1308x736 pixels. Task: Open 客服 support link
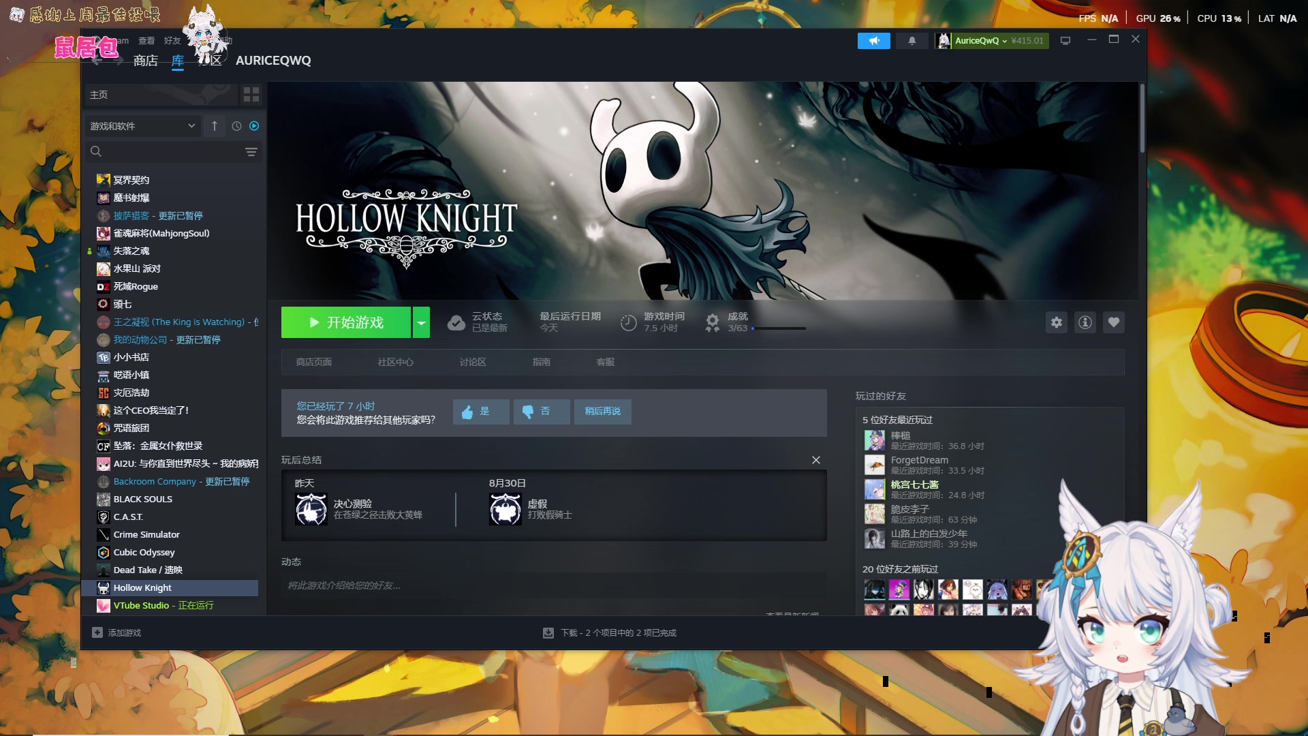tap(606, 363)
